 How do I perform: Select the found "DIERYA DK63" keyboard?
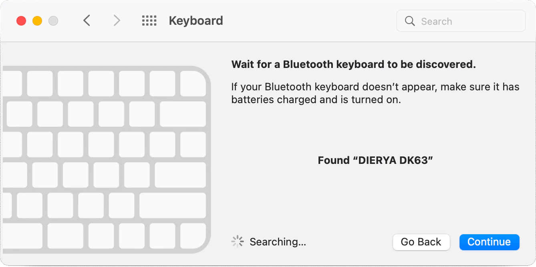pos(375,160)
